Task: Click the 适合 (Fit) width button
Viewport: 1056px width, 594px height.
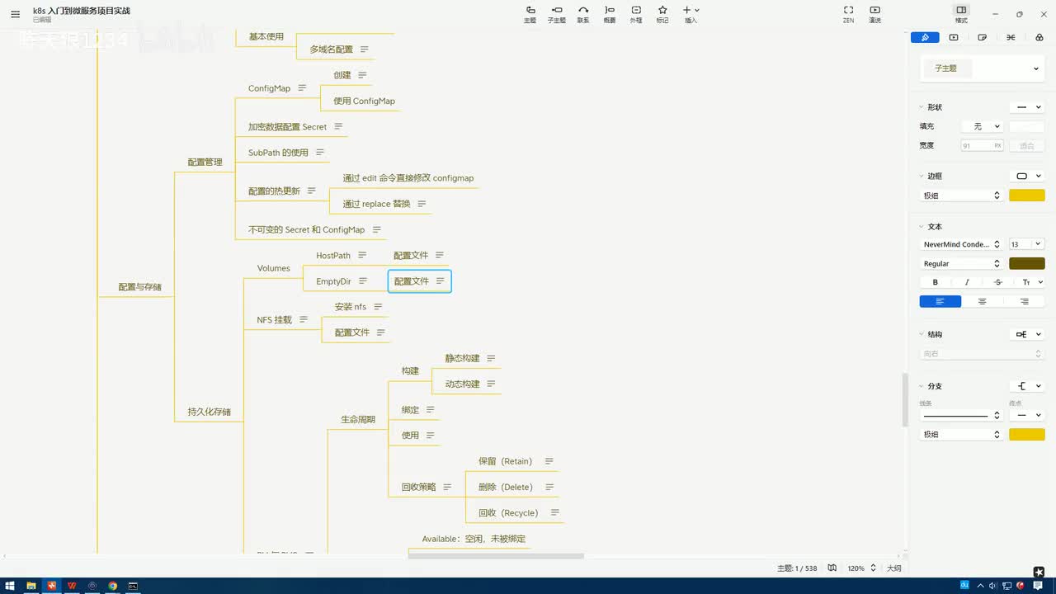Action: 1027,145
